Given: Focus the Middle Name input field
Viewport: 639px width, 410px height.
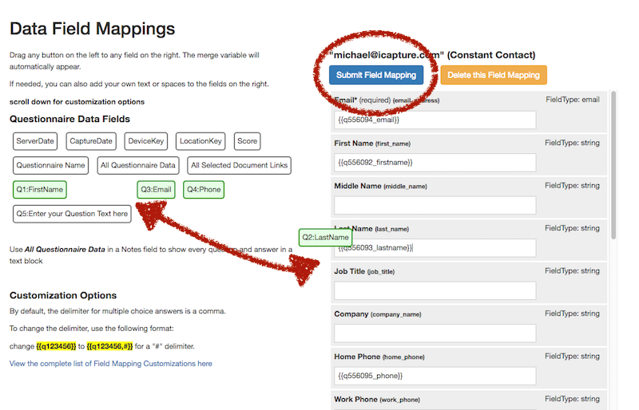Looking at the screenshot, I should 435,205.
